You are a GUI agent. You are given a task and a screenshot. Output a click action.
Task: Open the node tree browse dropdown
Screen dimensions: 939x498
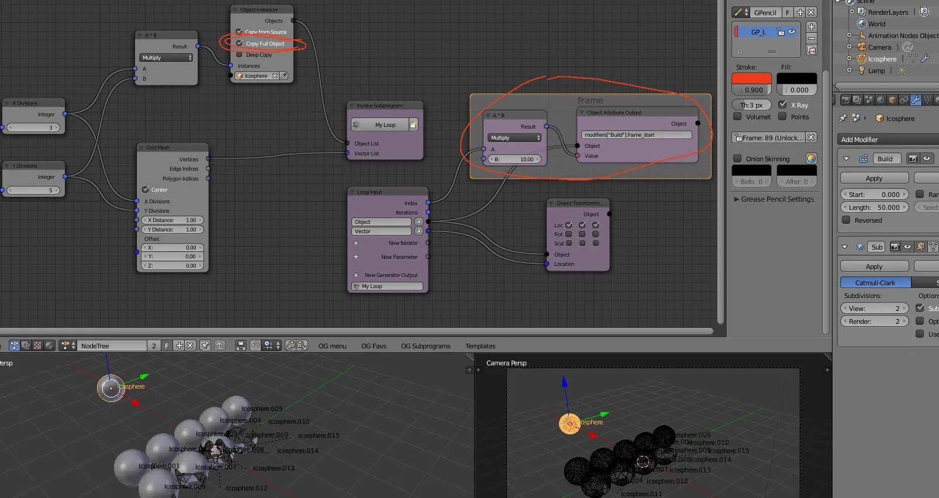[x=68, y=345]
